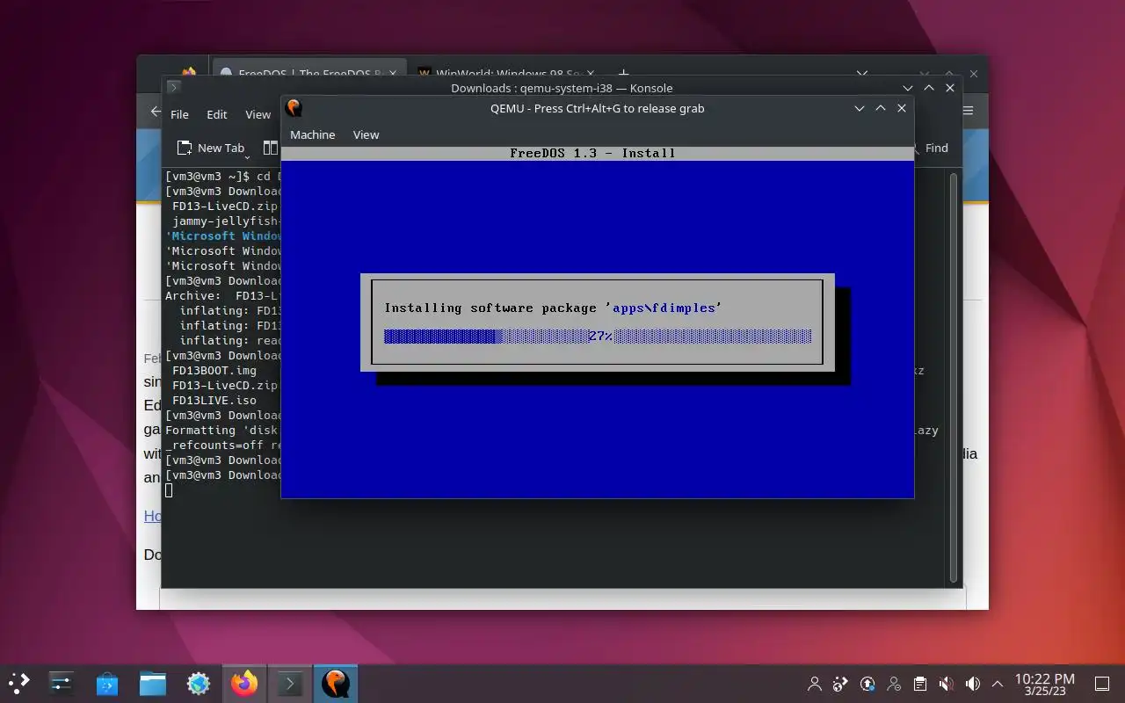Open the KDE application launcher
The image size is (1125, 703).
point(18,683)
